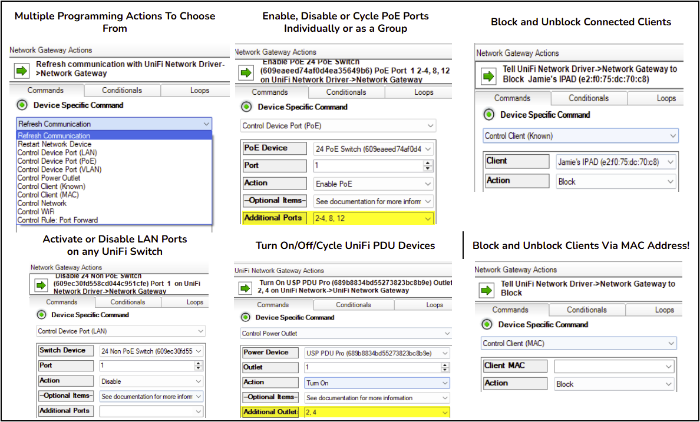Choose Control Network from the open list
This screenshot has height=422, width=700.
(114, 204)
